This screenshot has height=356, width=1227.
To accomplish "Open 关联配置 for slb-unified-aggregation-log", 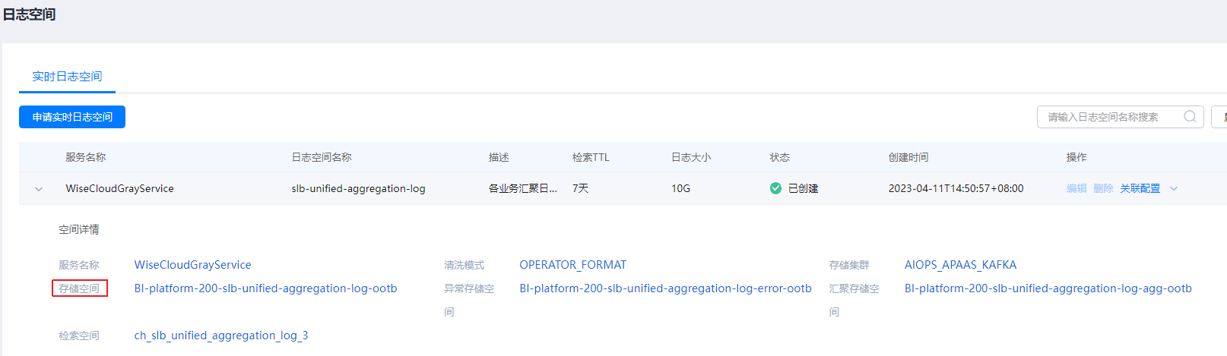I will [x=1140, y=189].
